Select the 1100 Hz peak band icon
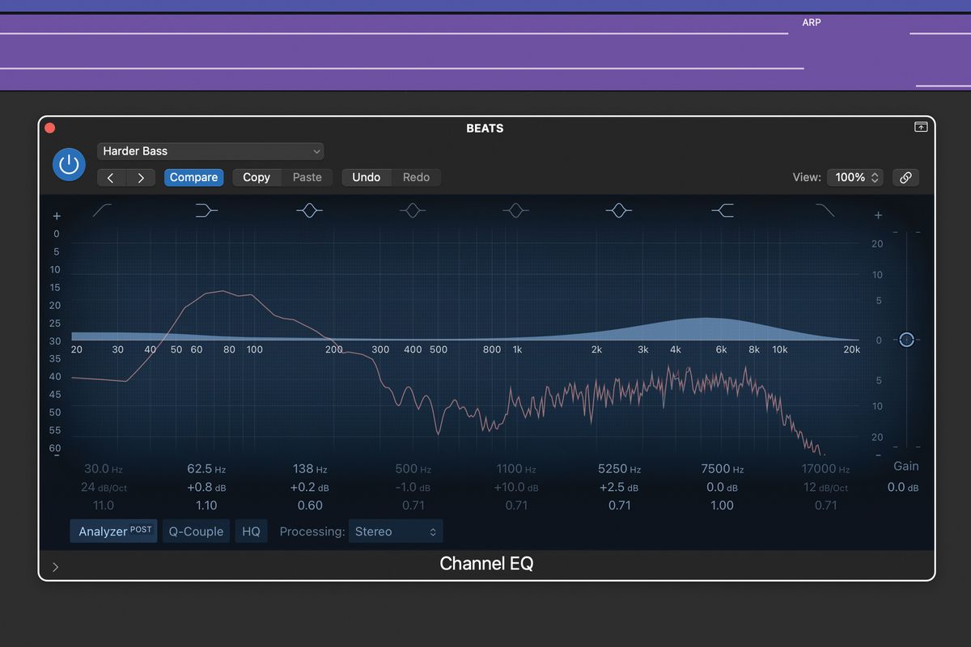 point(515,210)
